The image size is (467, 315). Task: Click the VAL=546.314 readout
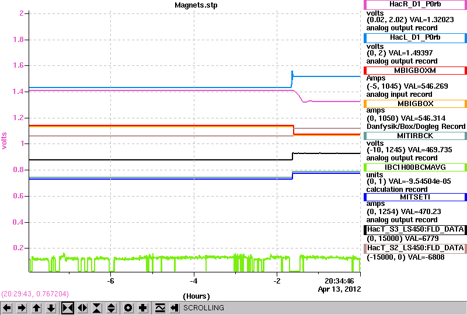coord(424,118)
